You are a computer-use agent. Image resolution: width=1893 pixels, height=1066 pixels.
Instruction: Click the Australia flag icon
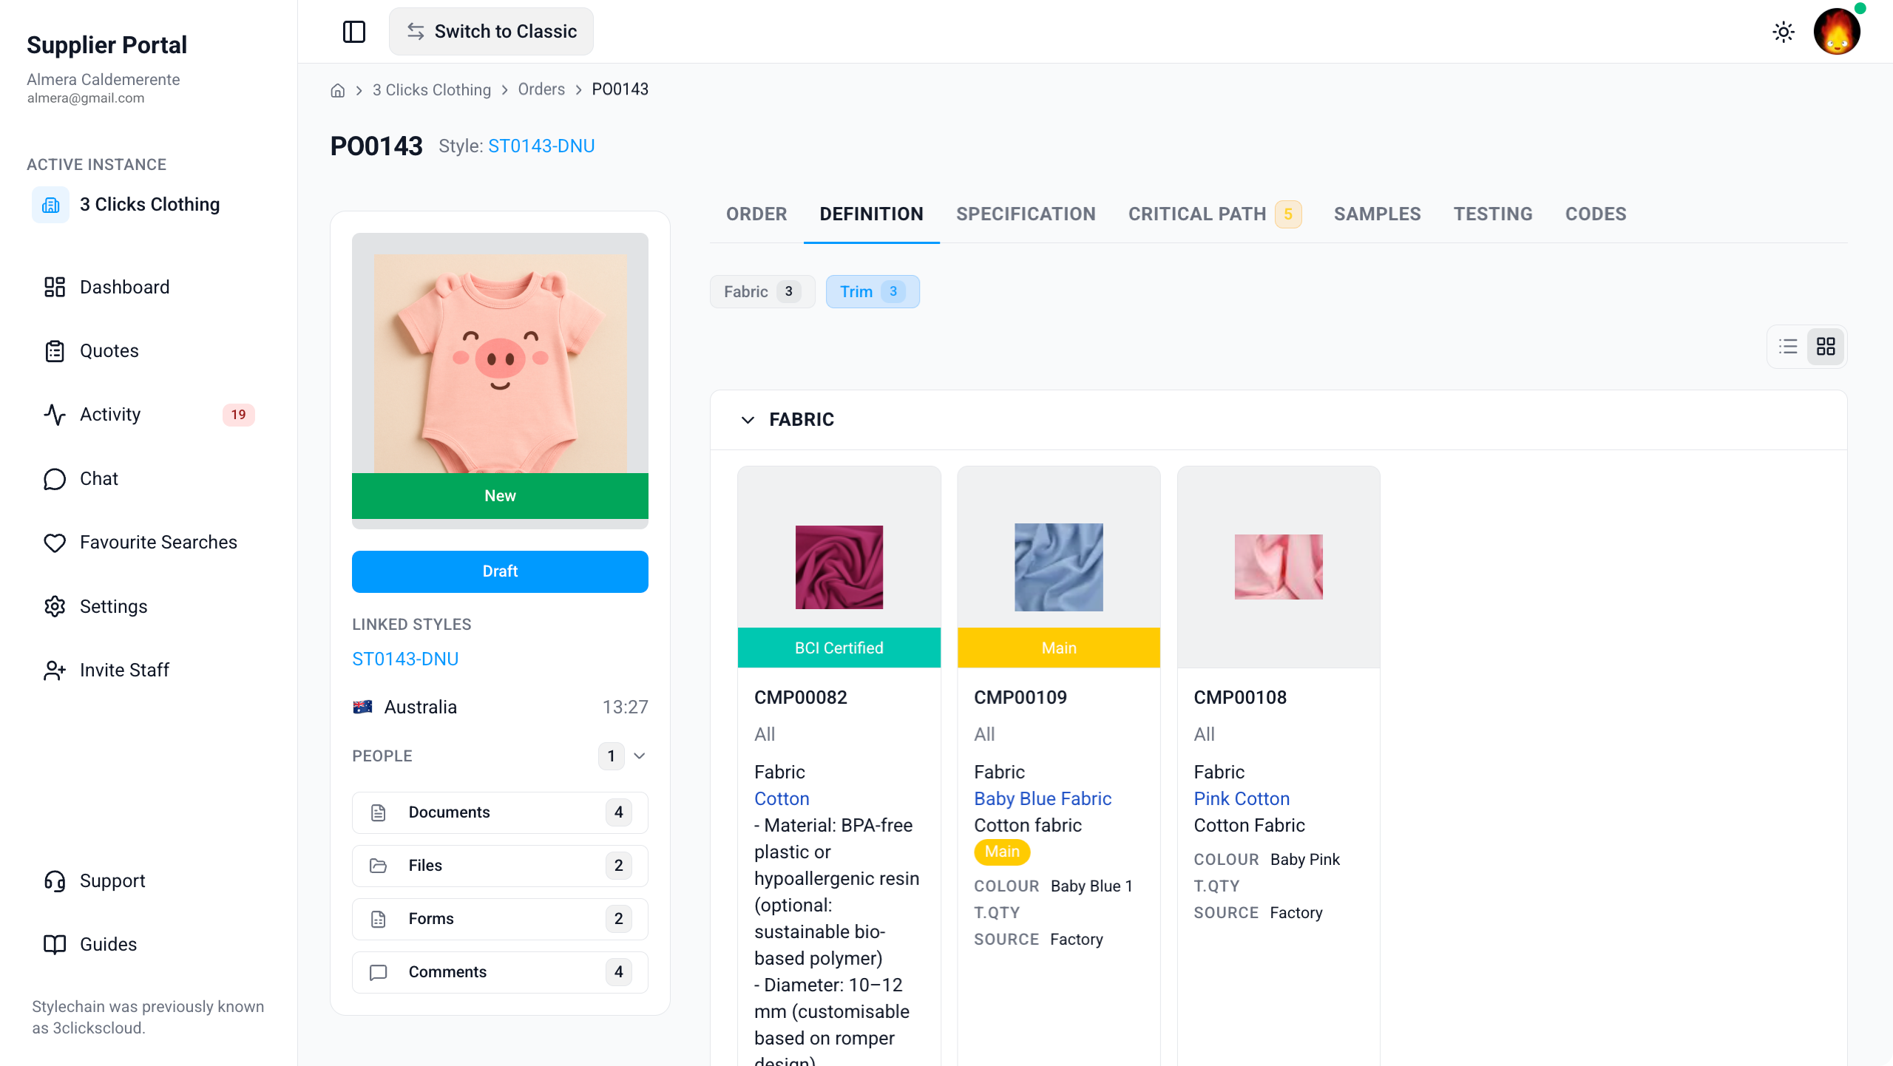tap(362, 707)
